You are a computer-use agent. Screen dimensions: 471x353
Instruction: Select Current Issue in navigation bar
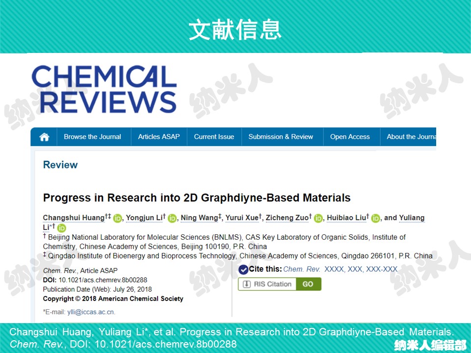214,137
